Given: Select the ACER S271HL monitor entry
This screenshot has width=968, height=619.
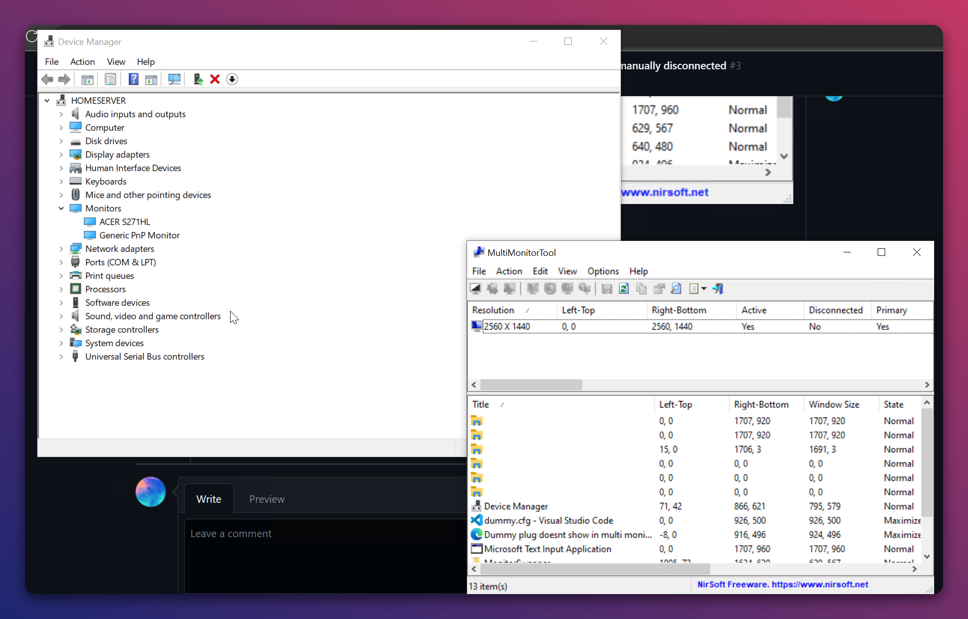Looking at the screenshot, I should (124, 221).
